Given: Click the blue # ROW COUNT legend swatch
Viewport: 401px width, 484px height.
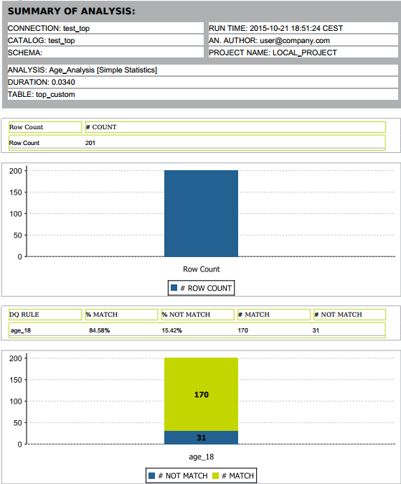Looking at the screenshot, I should coord(174,288).
